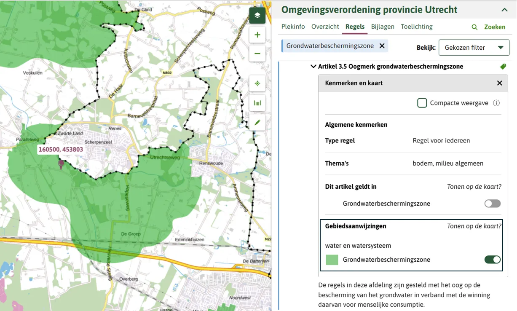Image resolution: width=517 pixels, height=311 pixels.
Task: Click the info icon next to Compacte weergave
Action: coord(496,103)
